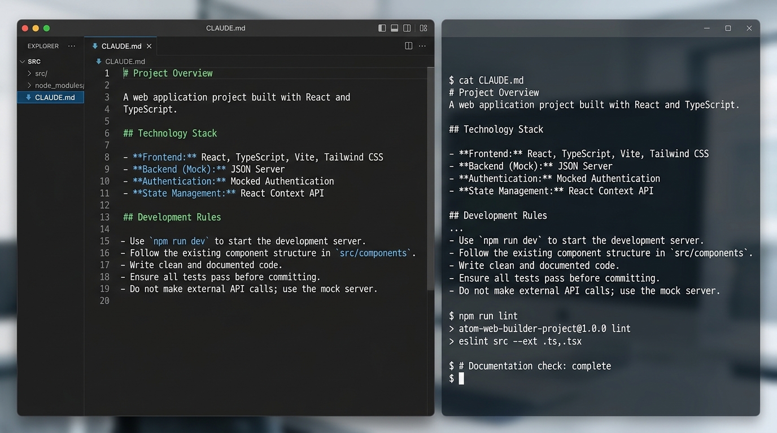Close the CLAUDE.md editor tab

[x=149, y=46]
